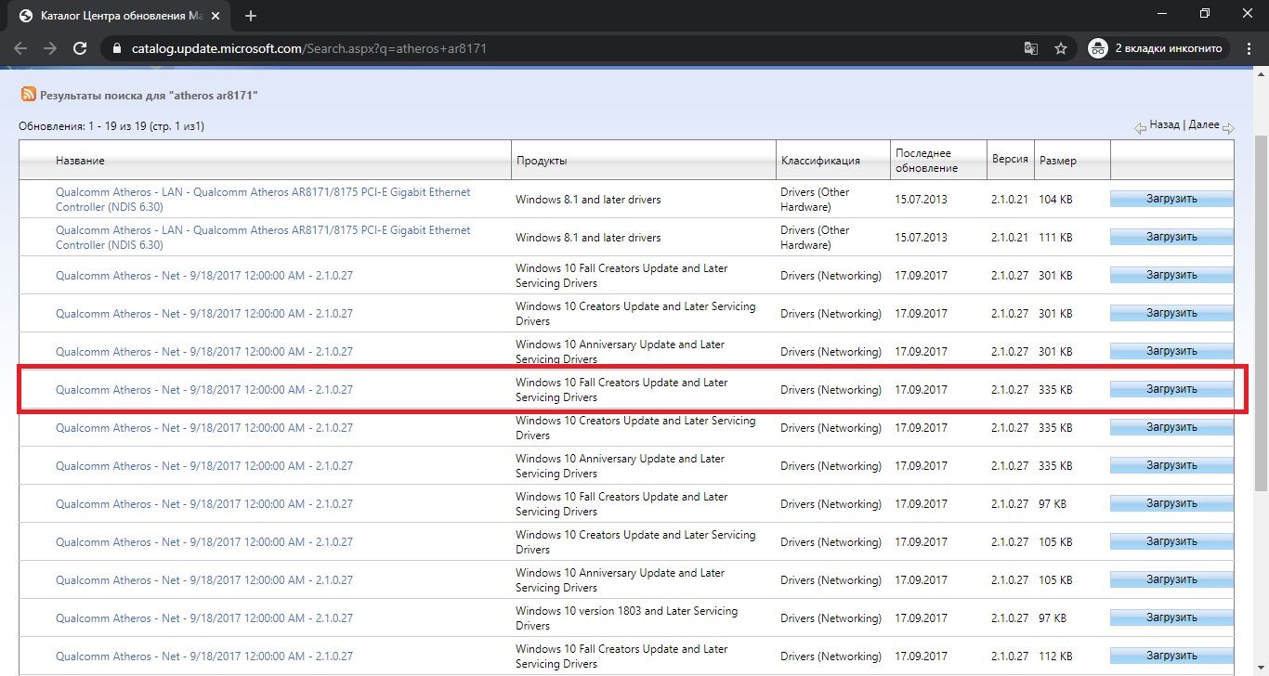Screen dimensions: 1269x676
Task: Click the Результаты поиска для "atheros ar8171" heading
Action: 150,96
